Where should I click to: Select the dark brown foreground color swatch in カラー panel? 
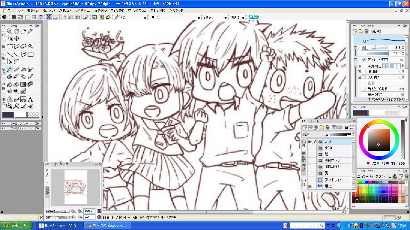point(360,113)
